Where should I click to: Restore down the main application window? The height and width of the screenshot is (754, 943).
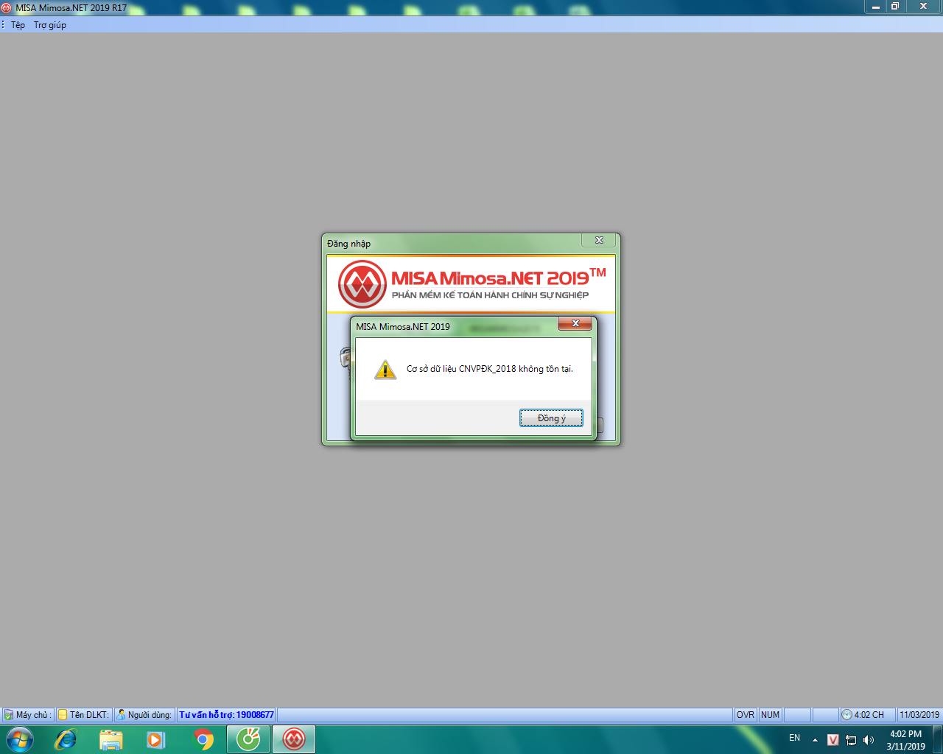click(x=894, y=6)
